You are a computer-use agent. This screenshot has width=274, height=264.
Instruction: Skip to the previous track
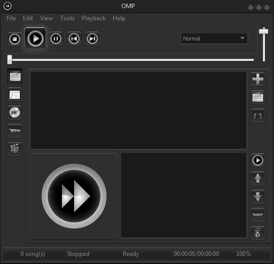[x=74, y=39]
